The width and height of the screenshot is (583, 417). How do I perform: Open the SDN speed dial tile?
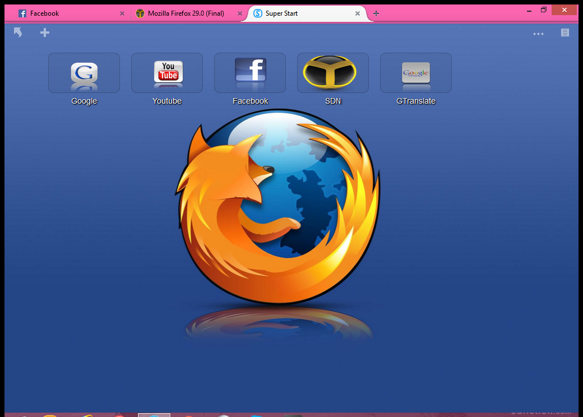click(333, 73)
